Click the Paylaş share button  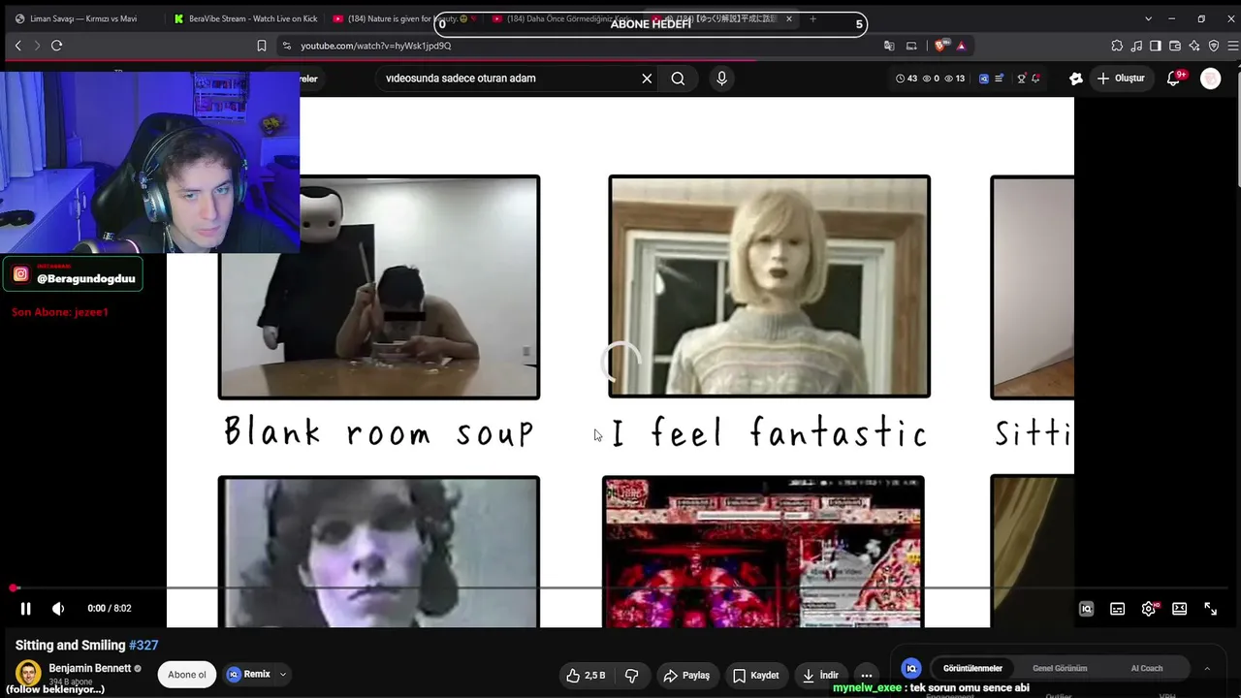[x=686, y=676]
